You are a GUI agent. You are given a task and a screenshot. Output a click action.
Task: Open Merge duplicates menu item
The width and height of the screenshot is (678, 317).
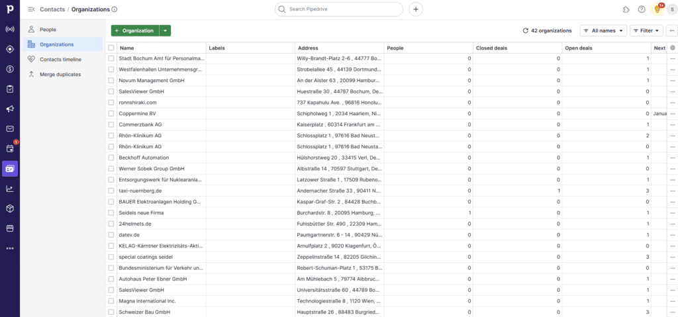(x=63, y=74)
